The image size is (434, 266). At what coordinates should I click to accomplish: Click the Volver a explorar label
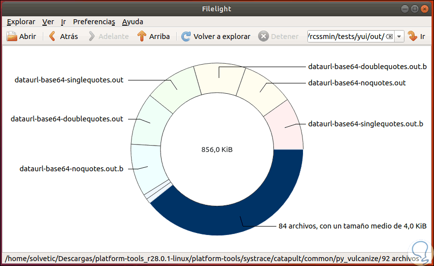222,37
